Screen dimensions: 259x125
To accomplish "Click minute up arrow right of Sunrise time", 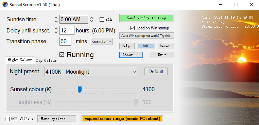I will click(91, 18).
